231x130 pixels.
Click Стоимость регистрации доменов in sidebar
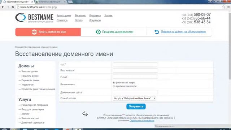tap(38, 89)
